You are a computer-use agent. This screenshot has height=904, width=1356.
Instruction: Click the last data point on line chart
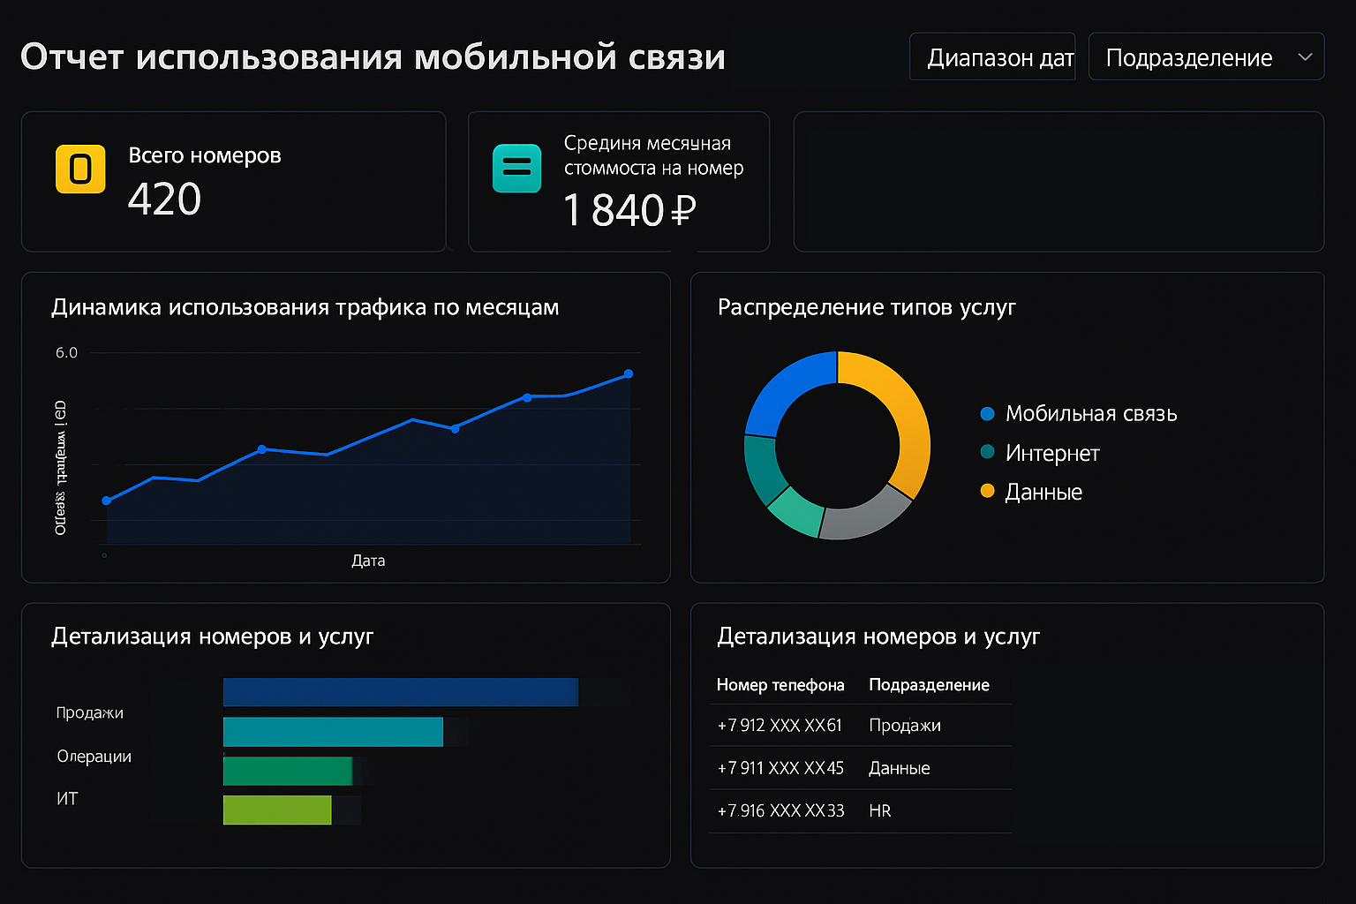click(629, 374)
